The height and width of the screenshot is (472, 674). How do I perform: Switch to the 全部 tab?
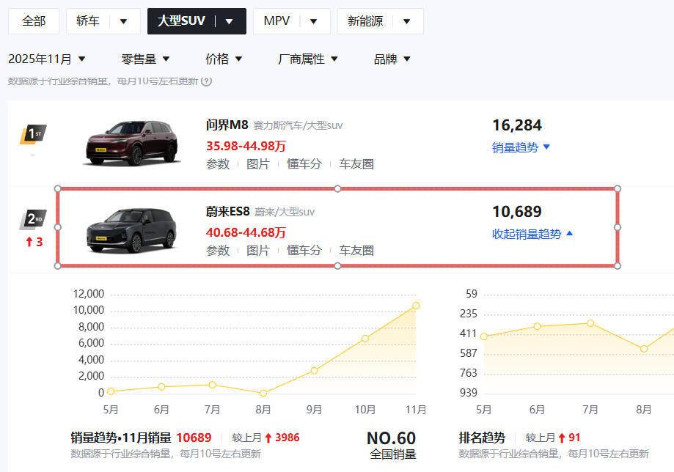coord(33,21)
